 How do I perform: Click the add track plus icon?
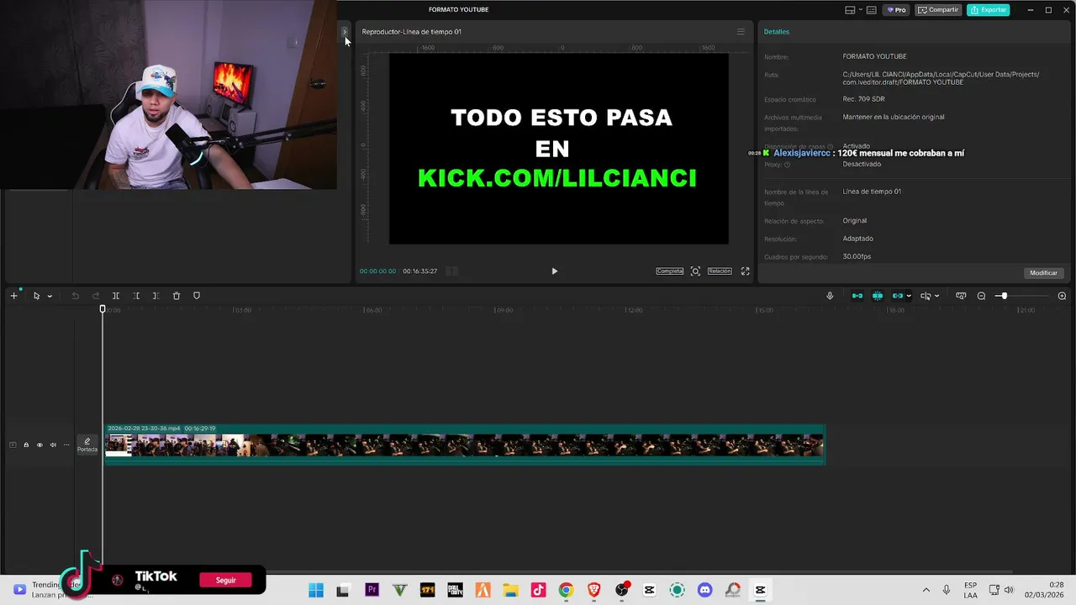click(13, 296)
